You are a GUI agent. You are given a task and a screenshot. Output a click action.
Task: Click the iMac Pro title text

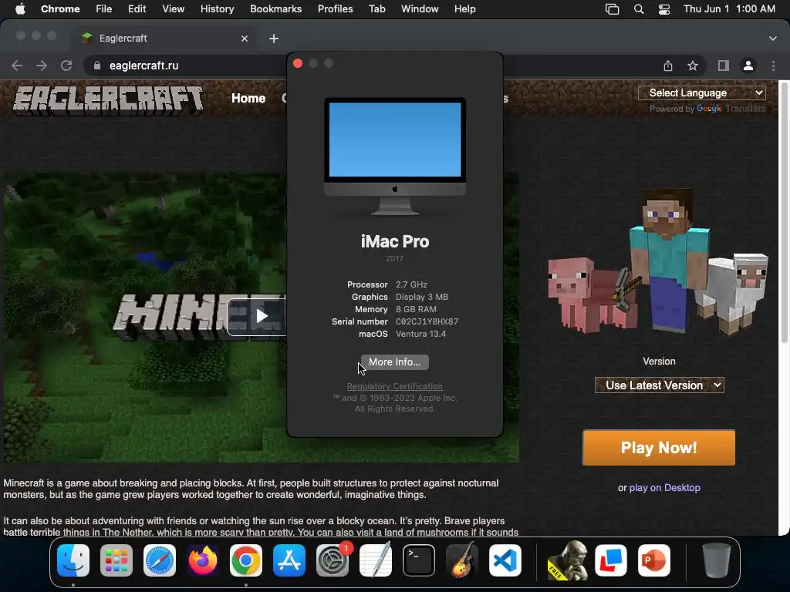395,241
